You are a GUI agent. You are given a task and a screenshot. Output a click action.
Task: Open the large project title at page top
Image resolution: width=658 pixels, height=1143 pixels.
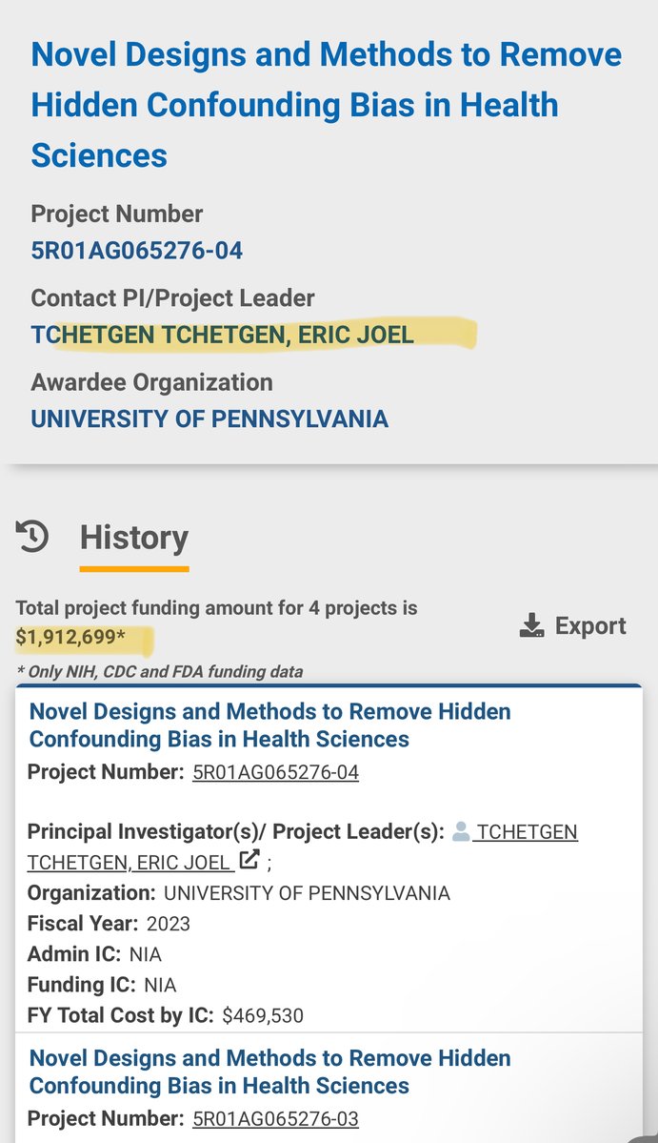click(x=326, y=104)
